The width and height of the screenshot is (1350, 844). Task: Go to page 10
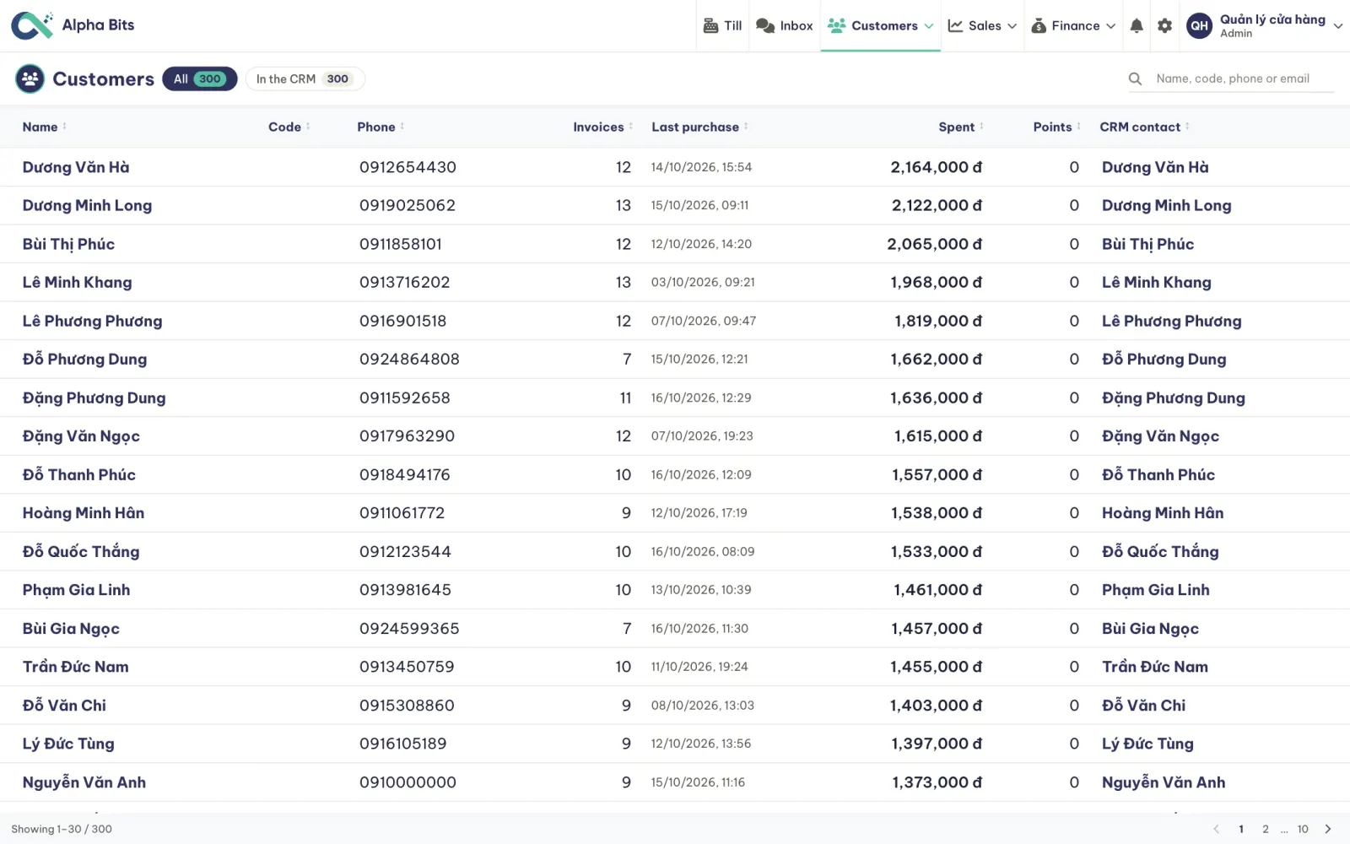coord(1303,829)
